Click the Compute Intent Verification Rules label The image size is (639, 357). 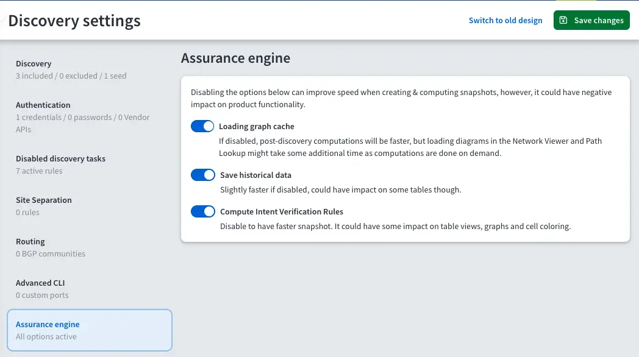coord(281,212)
